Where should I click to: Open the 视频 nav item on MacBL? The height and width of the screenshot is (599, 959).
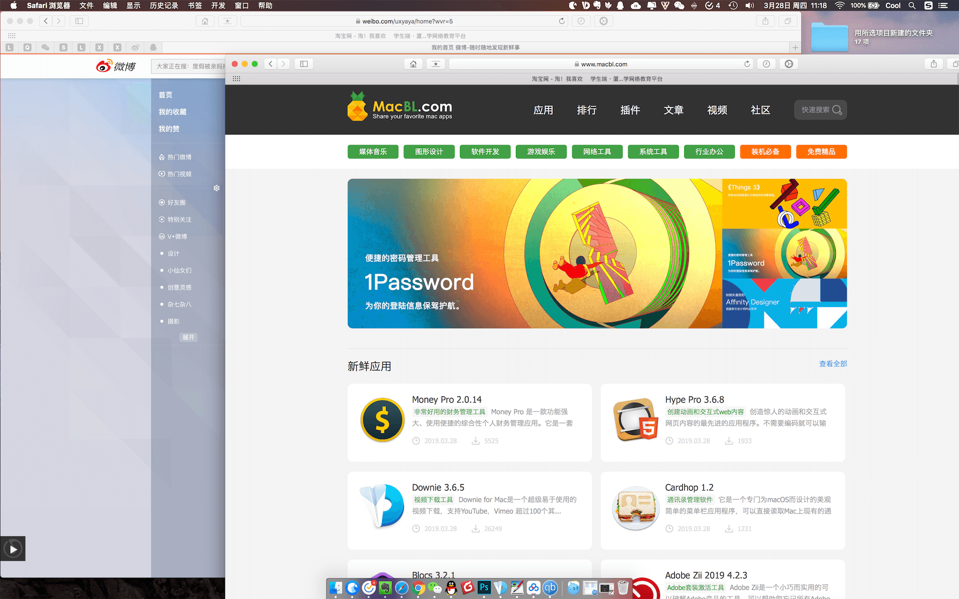[717, 110]
